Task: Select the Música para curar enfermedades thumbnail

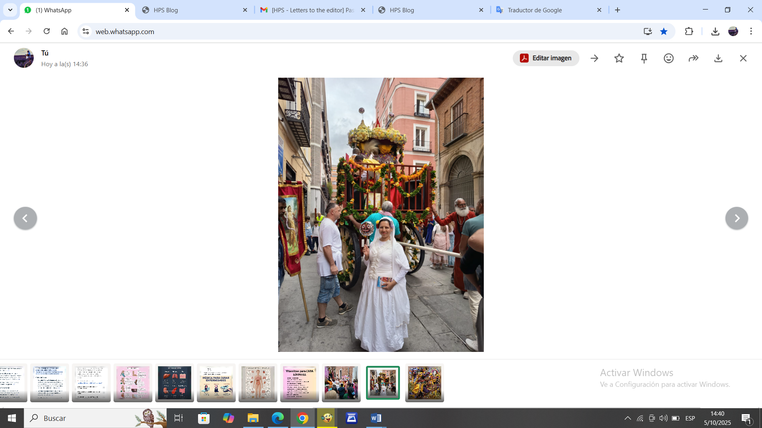Action: (216, 382)
